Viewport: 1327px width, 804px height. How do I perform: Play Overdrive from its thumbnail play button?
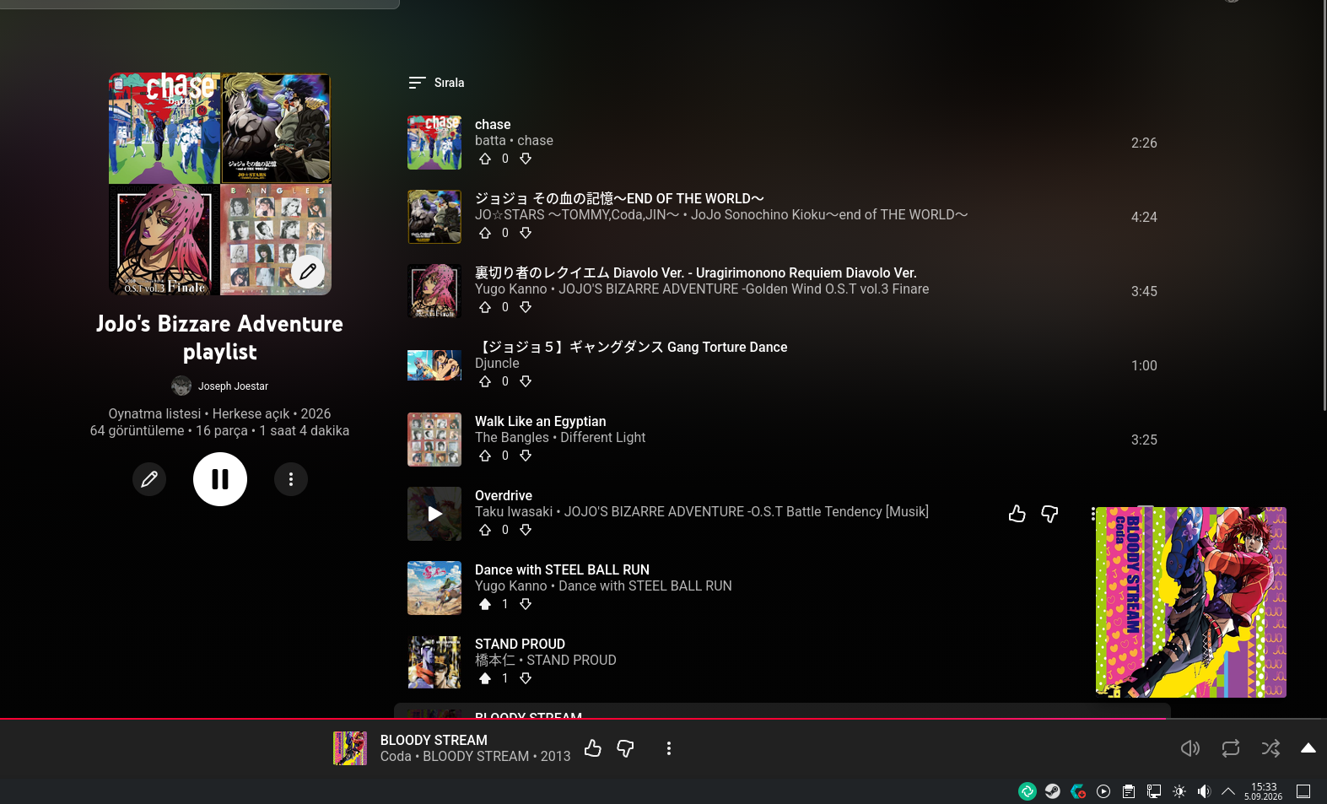(434, 514)
